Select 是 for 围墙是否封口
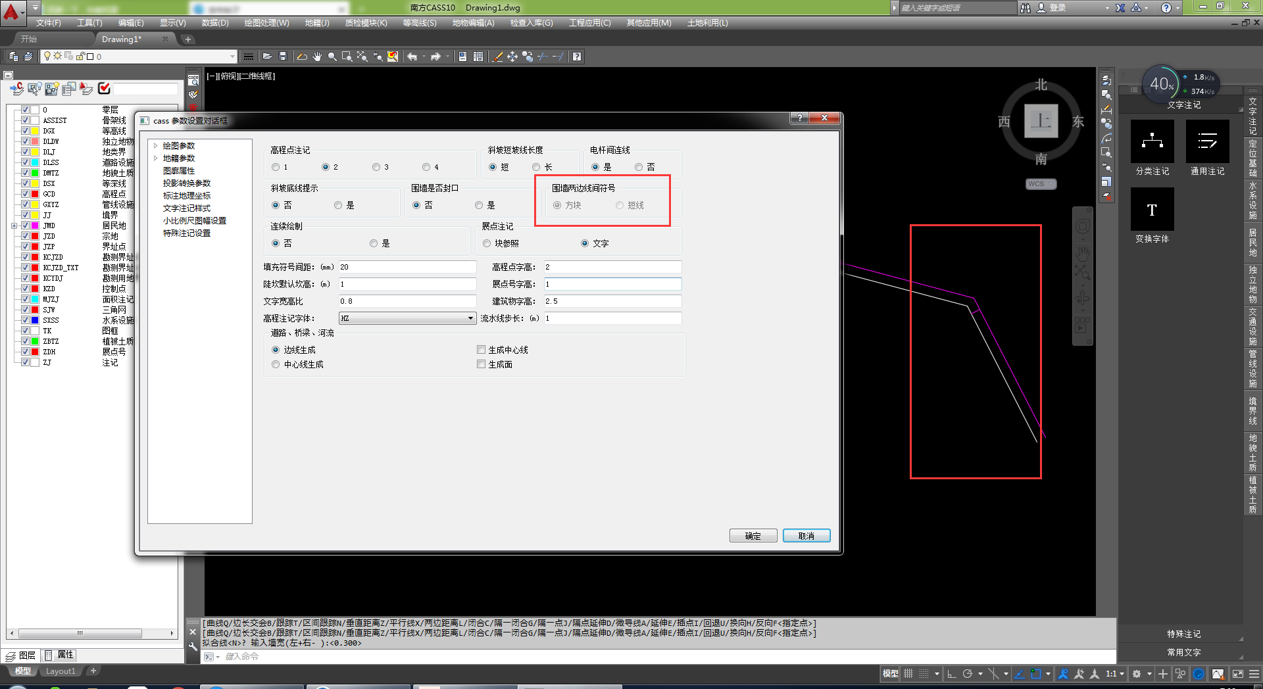Viewport: 1263px width, 689px height. [479, 205]
